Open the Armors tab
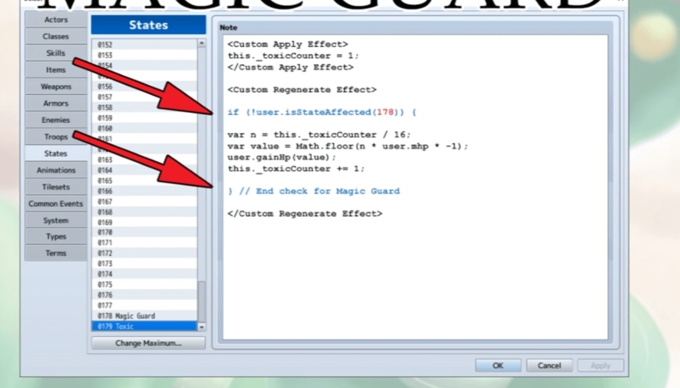The height and width of the screenshot is (388, 680). (x=56, y=103)
